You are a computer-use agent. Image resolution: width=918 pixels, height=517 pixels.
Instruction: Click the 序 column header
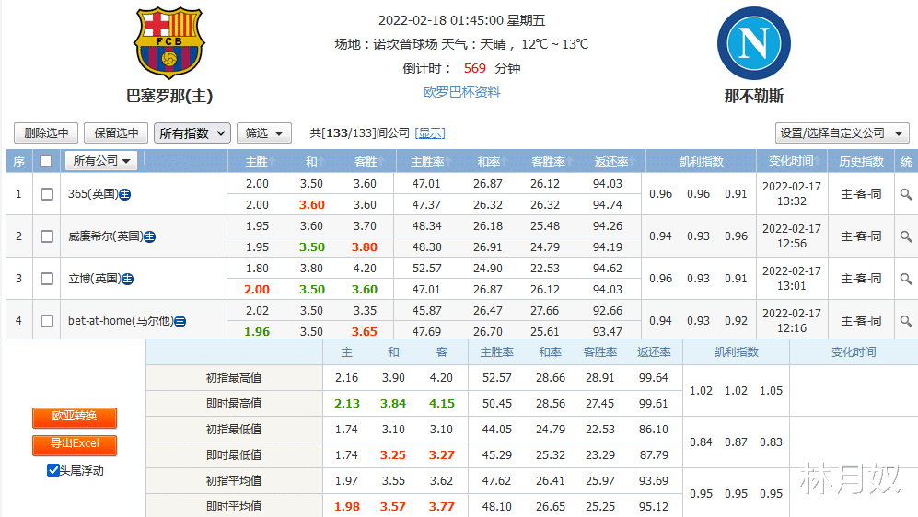[x=18, y=161]
